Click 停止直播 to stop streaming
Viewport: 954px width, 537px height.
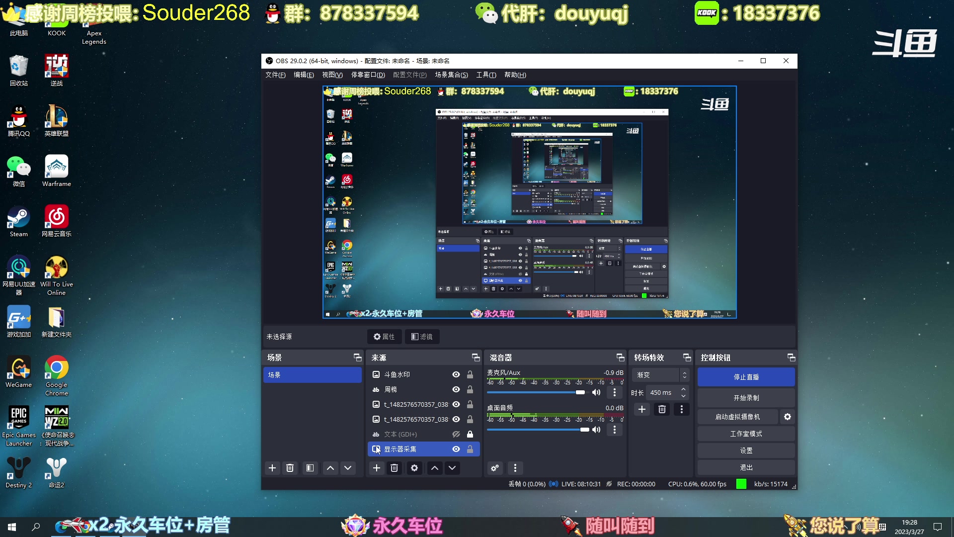point(746,377)
